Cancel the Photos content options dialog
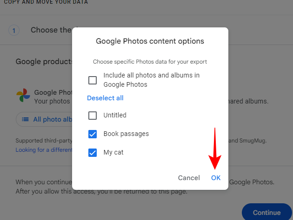The image size is (293, 220). (x=189, y=178)
